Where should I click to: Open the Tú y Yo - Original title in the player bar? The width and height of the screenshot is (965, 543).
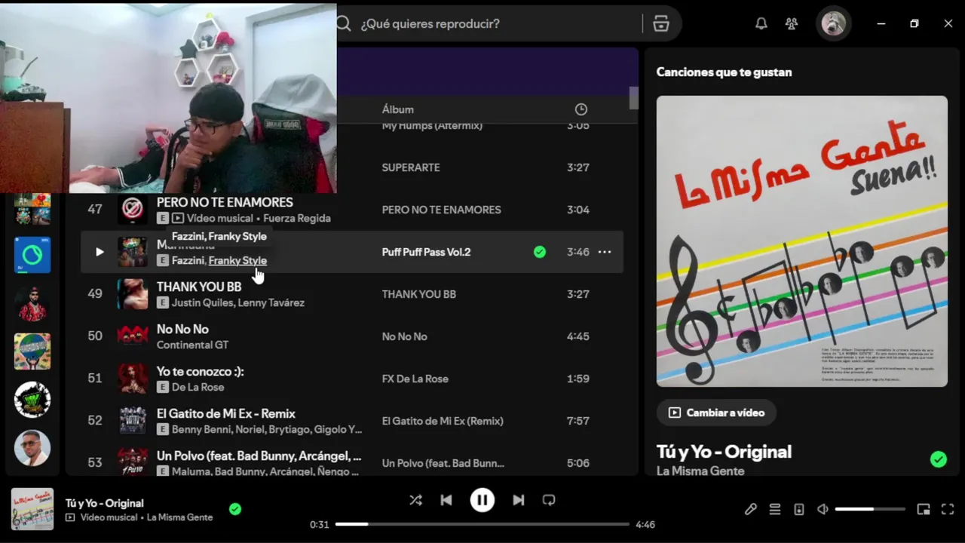click(x=104, y=503)
